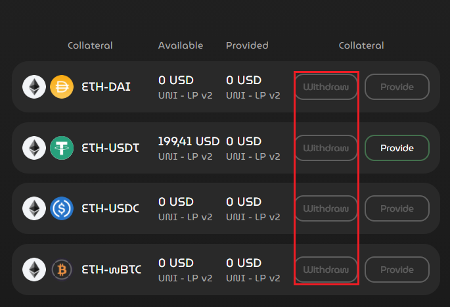Screen dimensions: 450x307
Task: Click the 199,41 USD available amount
Action: pos(189,141)
